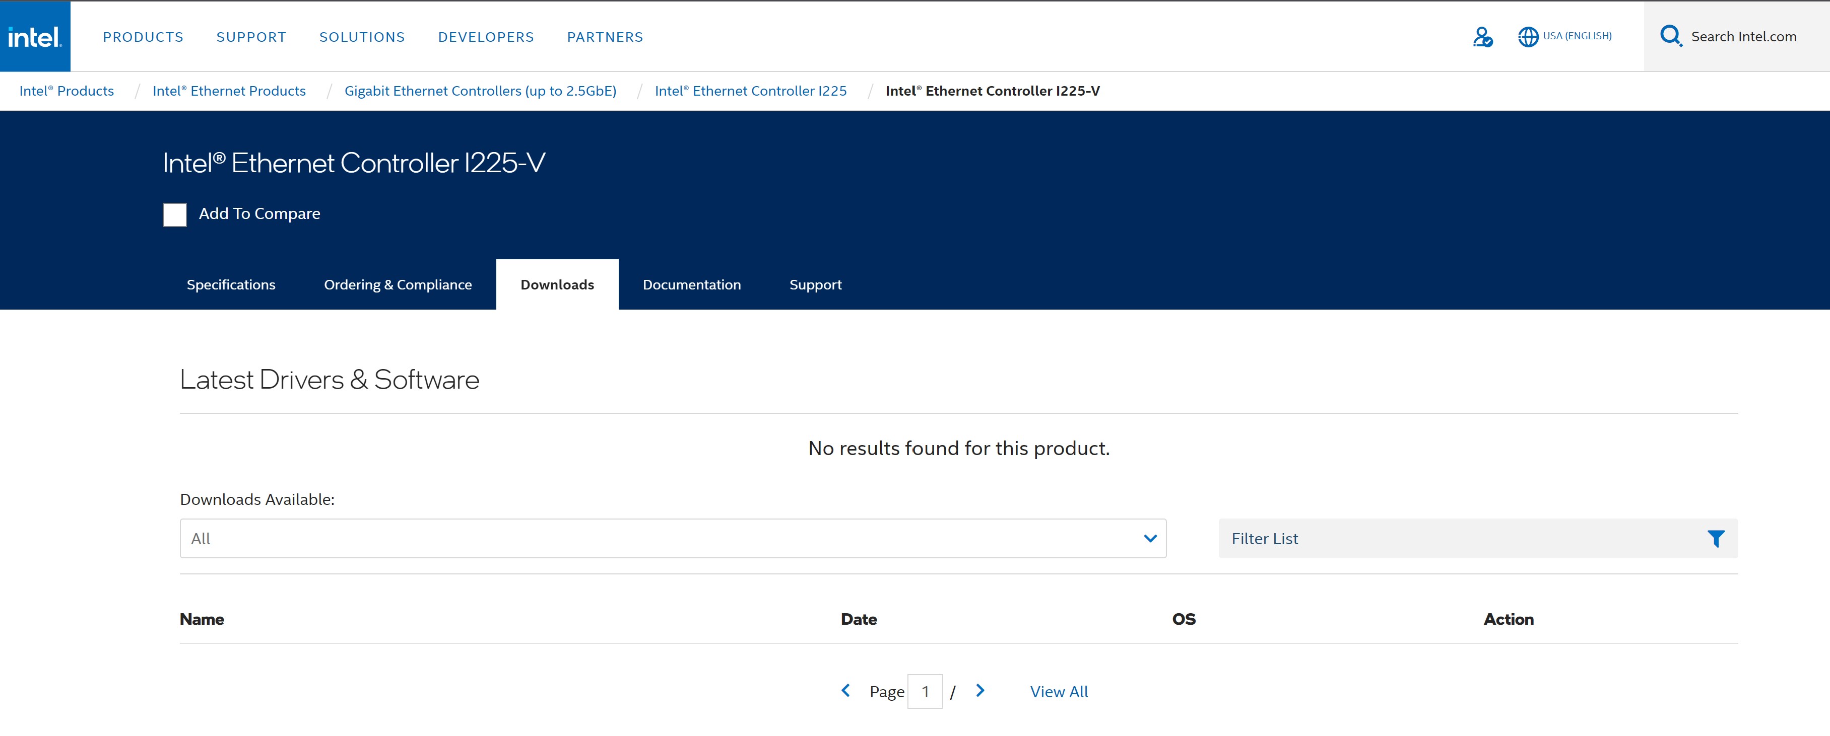
Task: Open the Products navigation menu
Action: click(143, 37)
